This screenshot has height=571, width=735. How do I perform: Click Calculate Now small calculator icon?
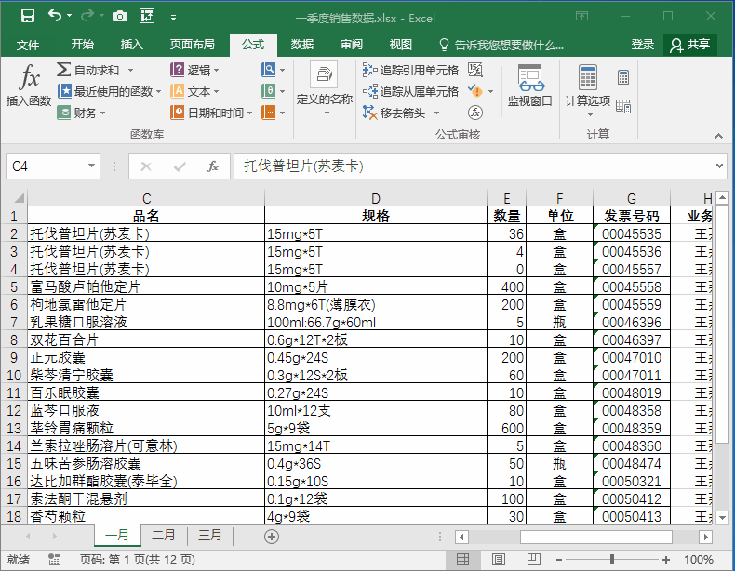623,77
